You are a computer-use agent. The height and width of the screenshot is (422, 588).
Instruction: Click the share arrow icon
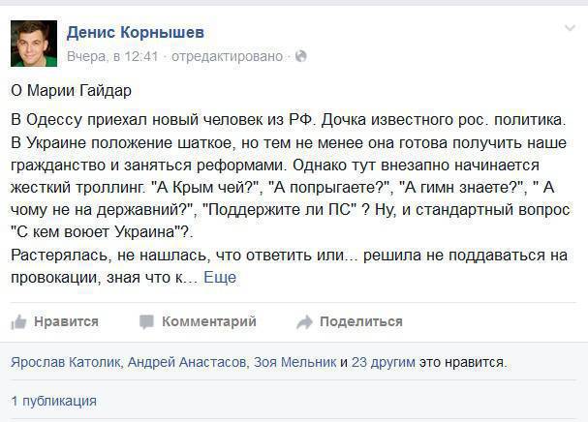[x=304, y=322]
